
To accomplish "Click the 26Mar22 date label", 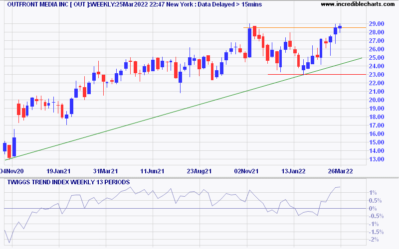I will [x=341, y=171].
